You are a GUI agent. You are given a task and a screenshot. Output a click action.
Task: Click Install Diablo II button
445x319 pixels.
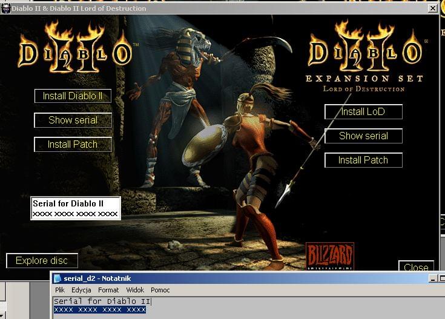[73, 96]
